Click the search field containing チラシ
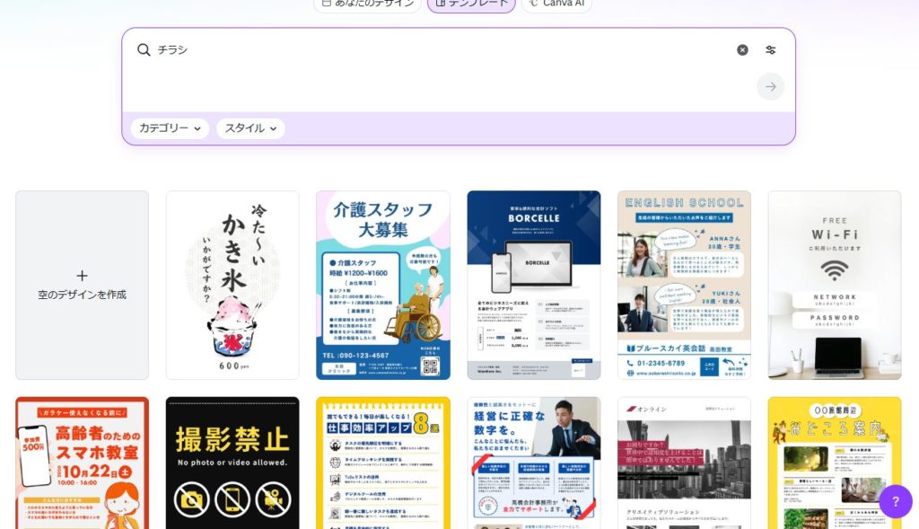This screenshot has height=529, width=919. [440, 50]
